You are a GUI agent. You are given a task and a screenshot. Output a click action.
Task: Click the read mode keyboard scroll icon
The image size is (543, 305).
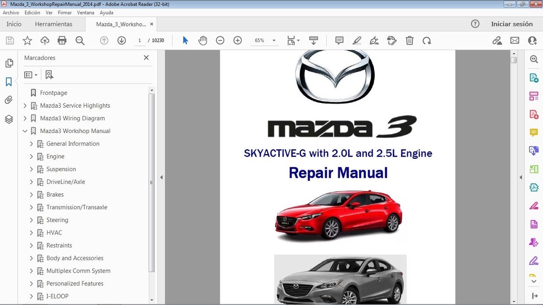(313, 41)
